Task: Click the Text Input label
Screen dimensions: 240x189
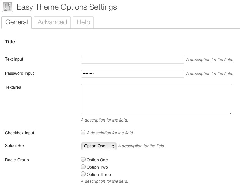Action: [14, 59]
